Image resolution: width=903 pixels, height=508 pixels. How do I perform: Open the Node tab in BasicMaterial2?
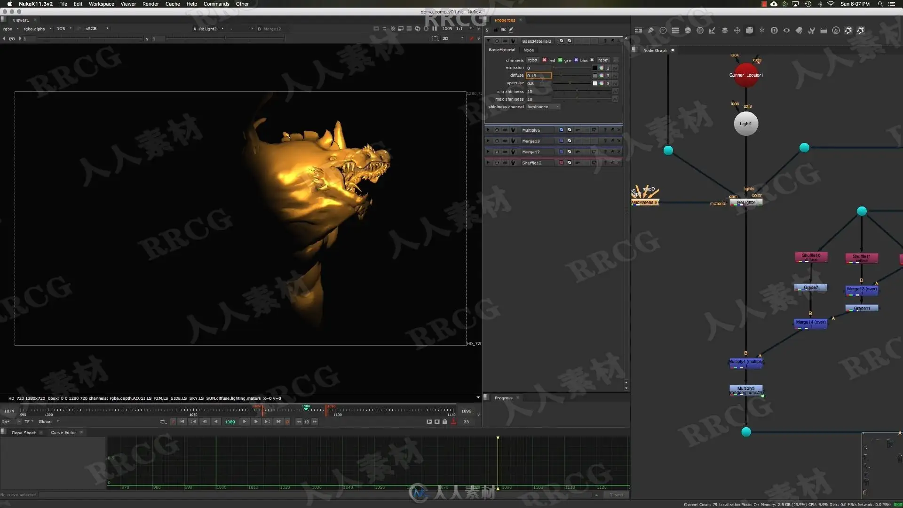529,50
